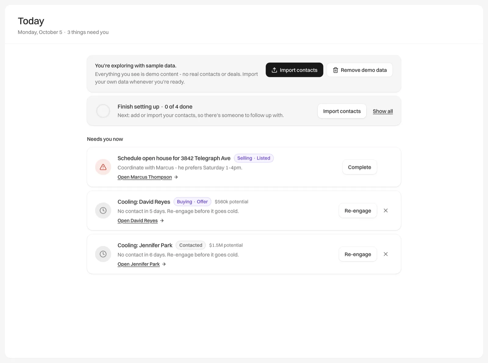
Task: Click Import contacts in the setup card
Action: pyautogui.click(x=342, y=111)
